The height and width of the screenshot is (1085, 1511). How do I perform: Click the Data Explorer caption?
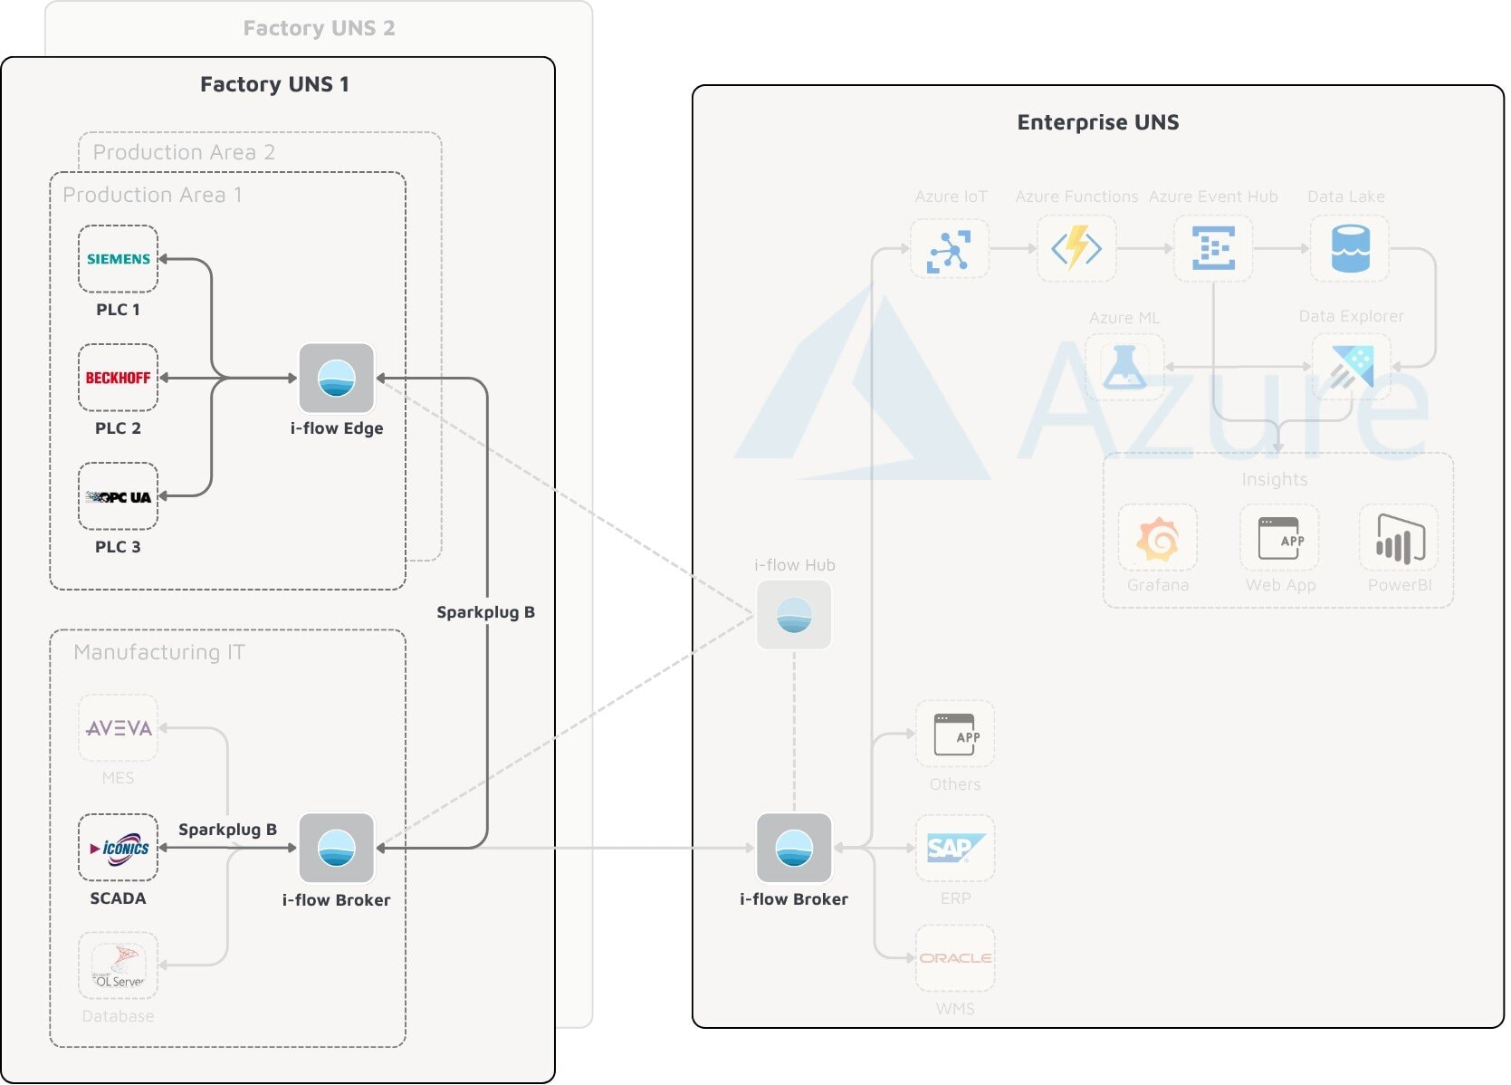click(1351, 316)
